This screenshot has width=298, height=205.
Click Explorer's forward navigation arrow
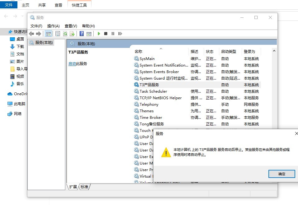coord(15,16)
